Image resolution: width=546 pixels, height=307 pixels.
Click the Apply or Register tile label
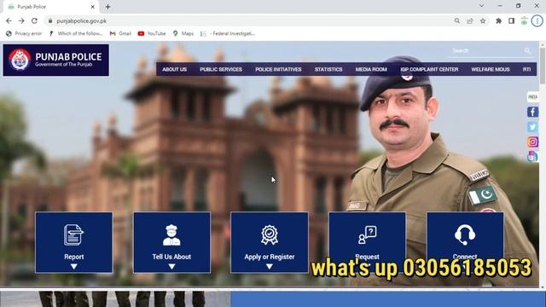(x=270, y=257)
